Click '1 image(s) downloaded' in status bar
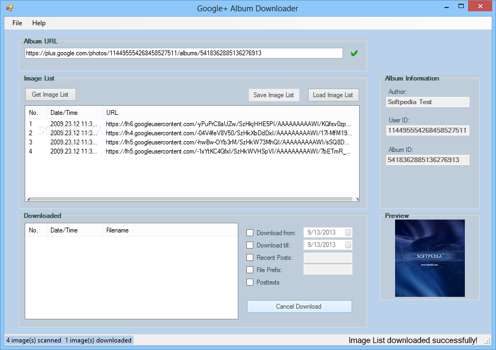 click(x=98, y=340)
